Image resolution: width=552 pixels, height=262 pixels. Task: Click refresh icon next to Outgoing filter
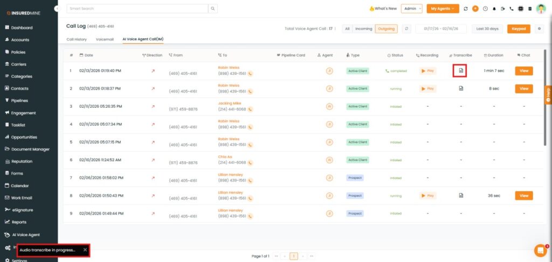point(406,29)
